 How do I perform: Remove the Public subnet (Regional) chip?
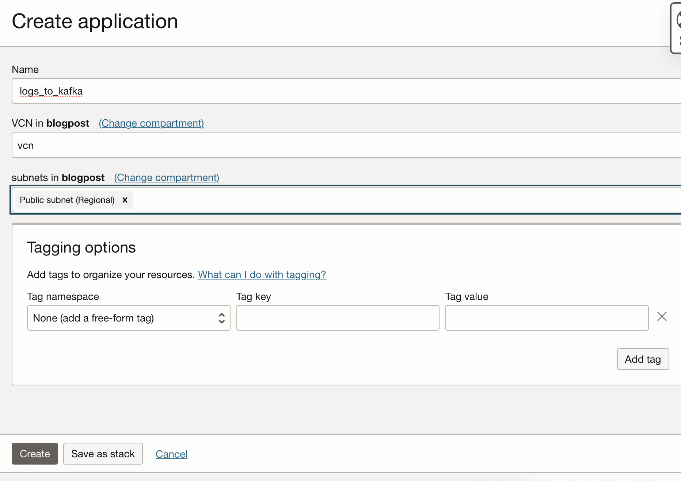tap(125, 200)
